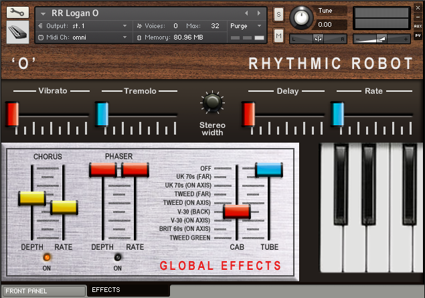
Task: Click the Stereo width knob
Action: 212,102
